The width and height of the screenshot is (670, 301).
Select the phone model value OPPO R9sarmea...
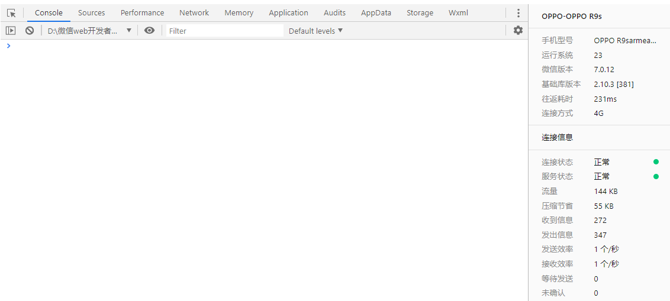click(624, 41)
